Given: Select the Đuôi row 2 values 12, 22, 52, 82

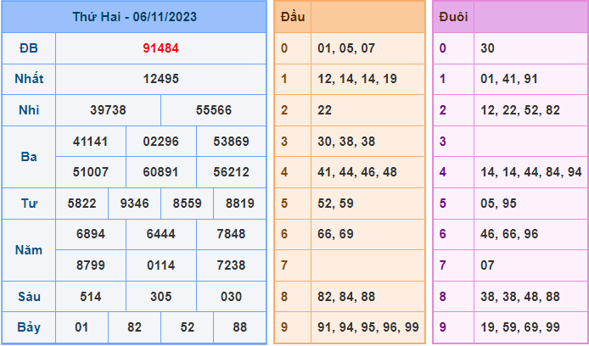Looking at the screenshot, I should click(519, 109).
